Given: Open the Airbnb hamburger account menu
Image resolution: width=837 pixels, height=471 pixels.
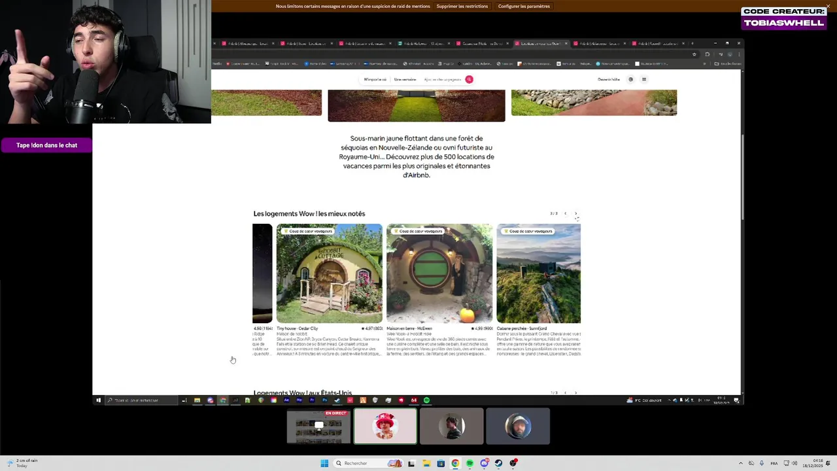Looking at the screenshot, I should click(643, 79).
